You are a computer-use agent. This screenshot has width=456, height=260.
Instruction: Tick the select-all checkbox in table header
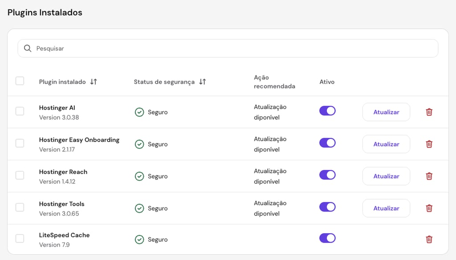[x=20, y=81]
